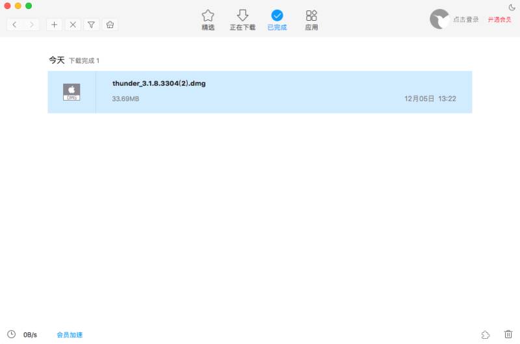Open the 精选 featured tab
This screenshot has width=520, height=344.
click(x=208, y=20)
